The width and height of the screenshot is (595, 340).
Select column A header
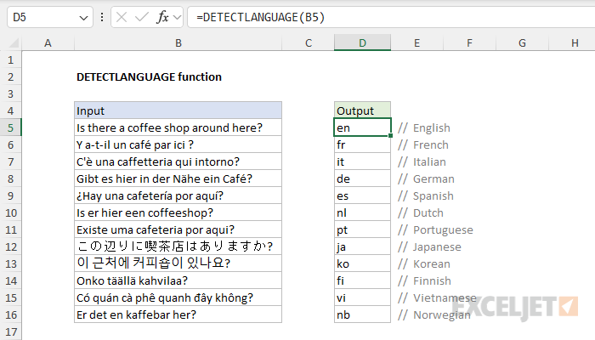click(x=48, y=42)
